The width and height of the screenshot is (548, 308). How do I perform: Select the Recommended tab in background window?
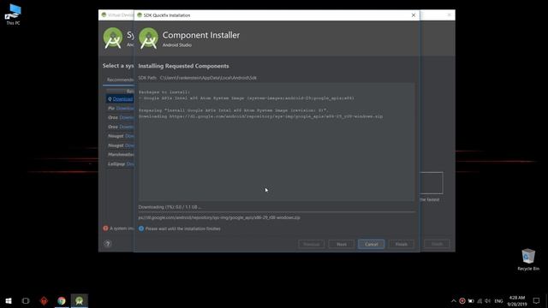120,80
